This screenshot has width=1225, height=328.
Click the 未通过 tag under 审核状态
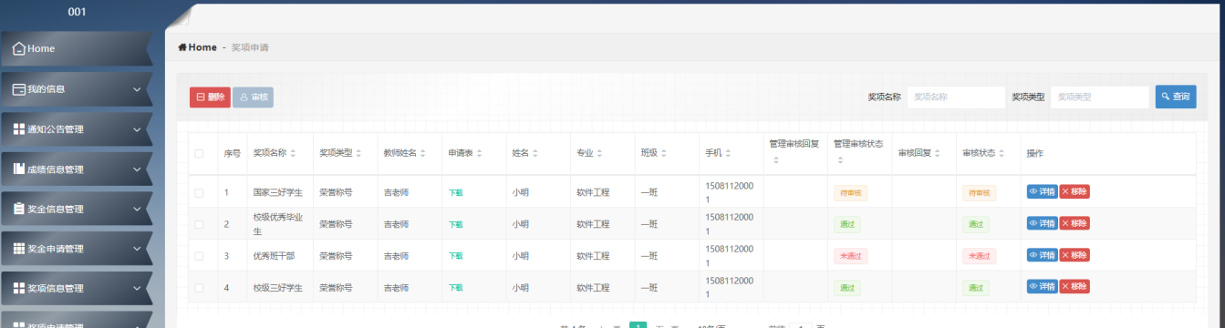tap(979, 256)
